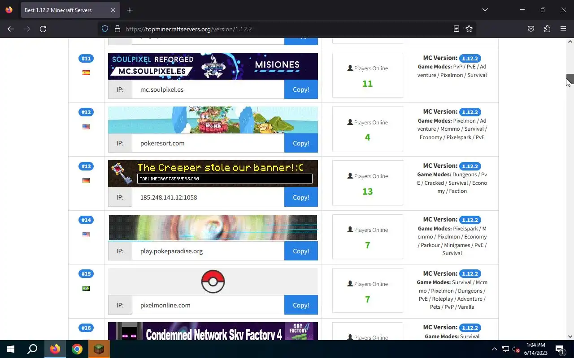Image resolution: width=574 pixels, height=358 pixels.
Task: Open the Firefox application menu
Action: 563,29
